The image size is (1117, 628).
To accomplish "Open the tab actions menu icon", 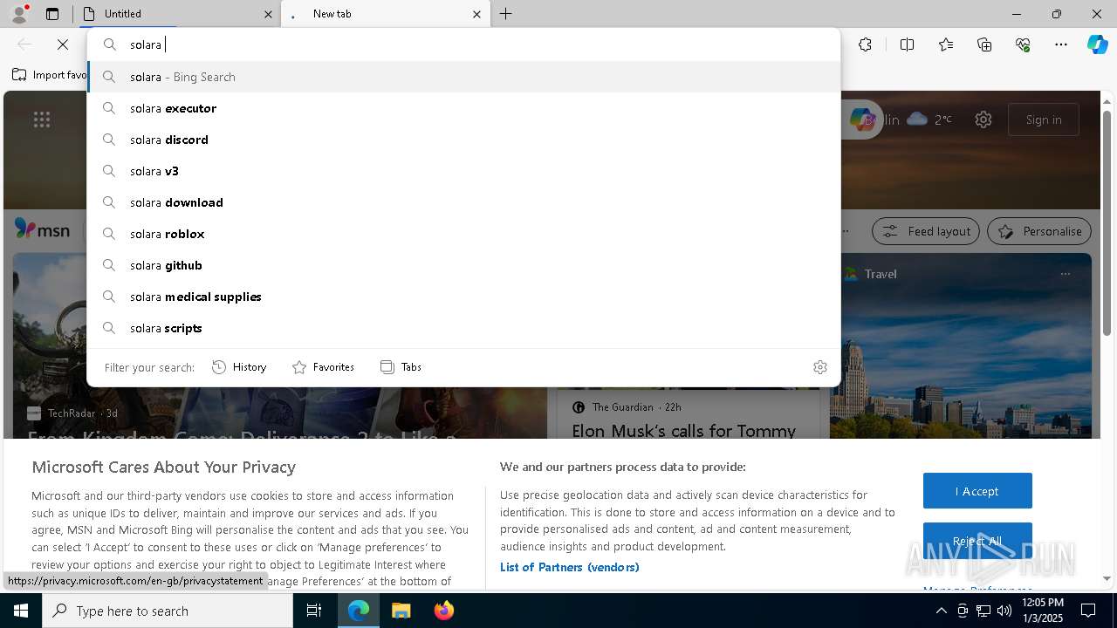I will pos(52,14).
